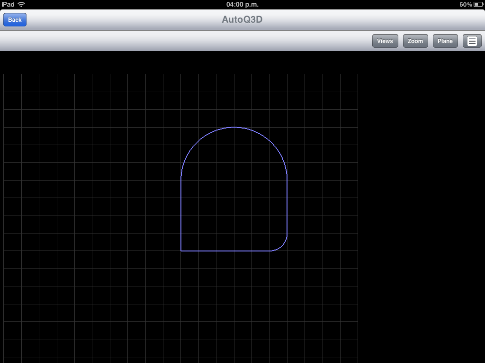
Task: Open the Plane selector
Action: (445, 41)
